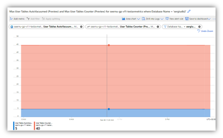The width and height of the screenshot is (223, 138).
Task: Remove the User Tables AutoVacuumed metric pill
Action: point(81,27)
